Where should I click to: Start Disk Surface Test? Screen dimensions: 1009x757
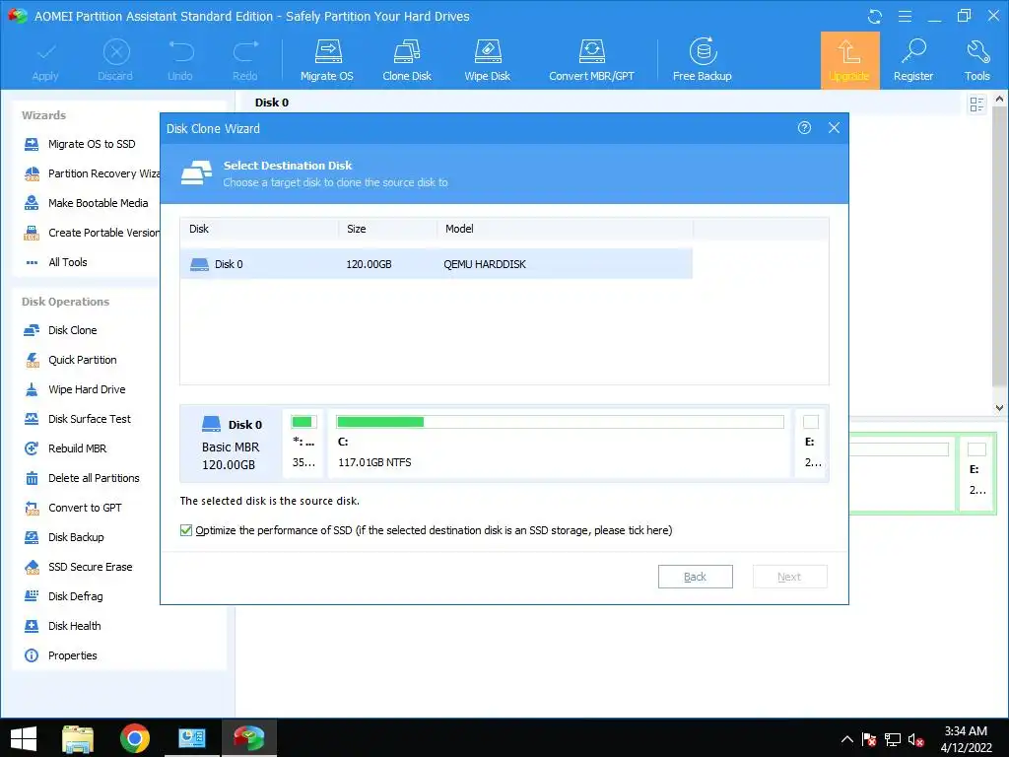[x=77, y=419]
